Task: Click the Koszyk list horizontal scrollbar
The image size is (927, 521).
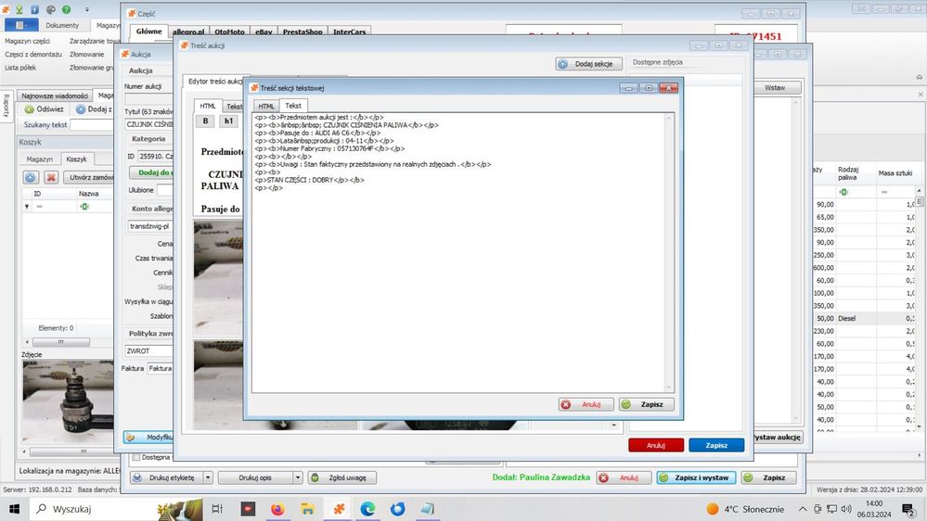Action: [61, 342]
